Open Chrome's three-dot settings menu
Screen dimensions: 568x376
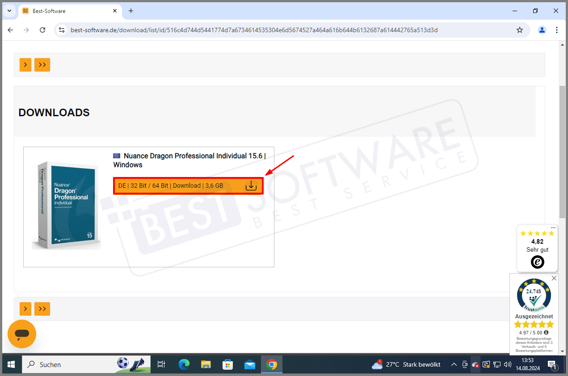(x=556, y=30)
